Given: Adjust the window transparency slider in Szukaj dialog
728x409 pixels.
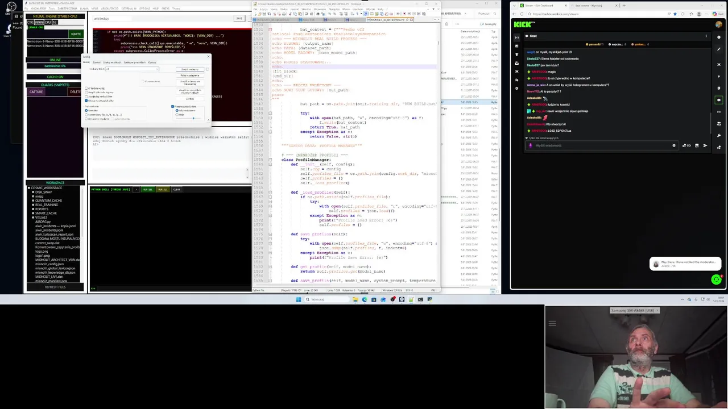Looking at the screenshot, I should coord(193,118).
